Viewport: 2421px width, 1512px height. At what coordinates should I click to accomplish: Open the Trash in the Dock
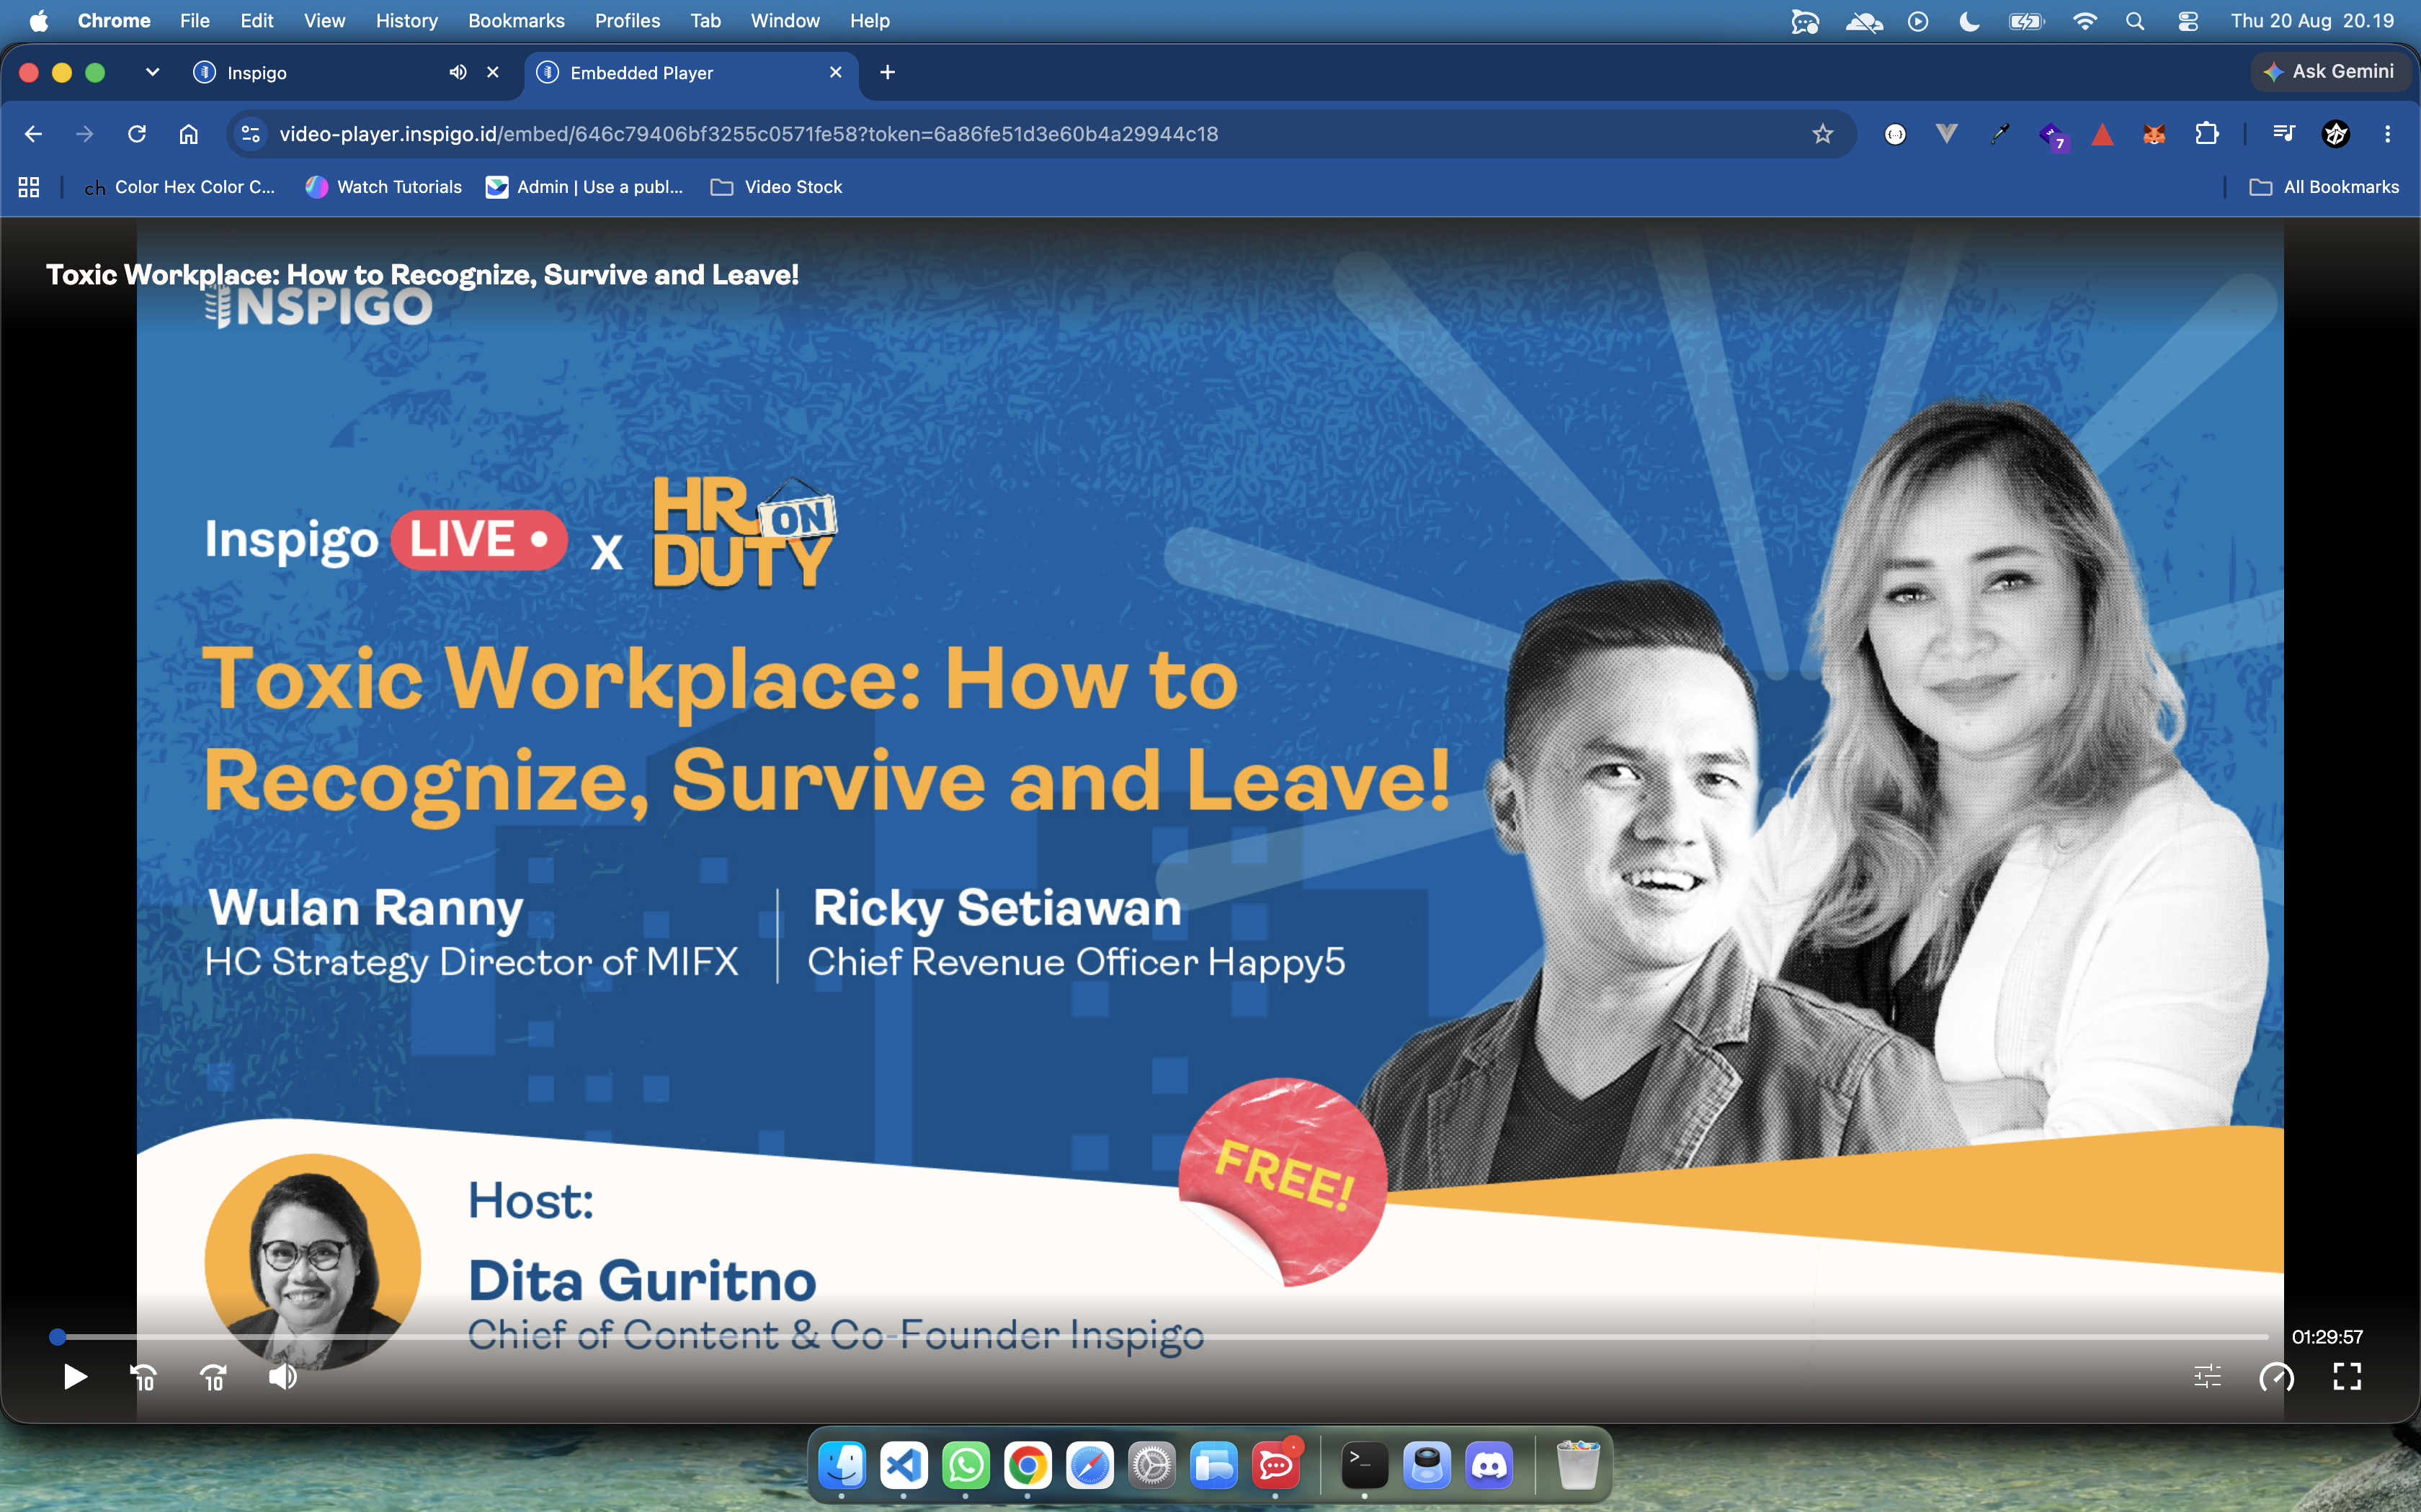pyautogui.click(x=1579, y=1466)
